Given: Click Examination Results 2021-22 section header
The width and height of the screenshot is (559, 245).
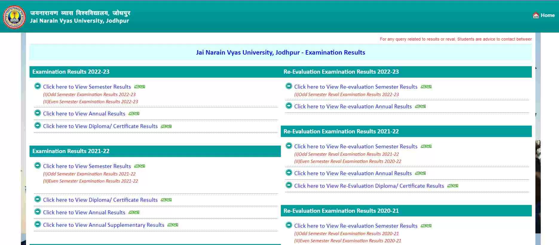Looking at the screenshot, I should [x=155, y=151].
